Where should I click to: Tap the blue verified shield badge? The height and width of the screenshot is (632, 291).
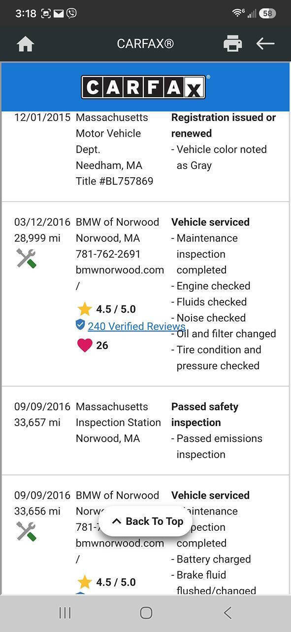point(80,325)
